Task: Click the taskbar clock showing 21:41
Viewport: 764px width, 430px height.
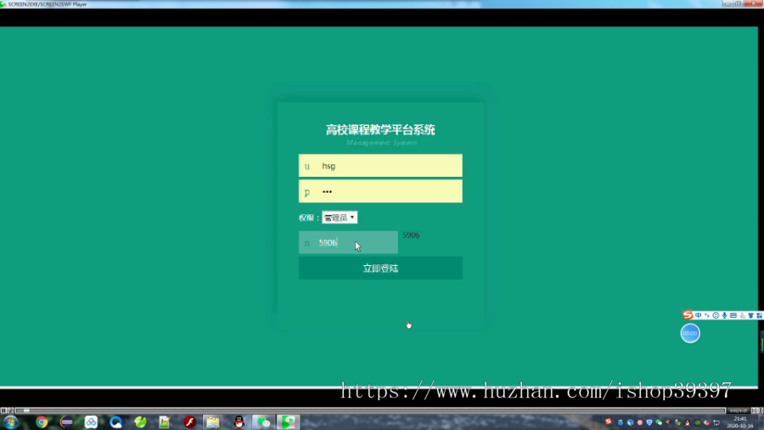Action: click(740, 422)
